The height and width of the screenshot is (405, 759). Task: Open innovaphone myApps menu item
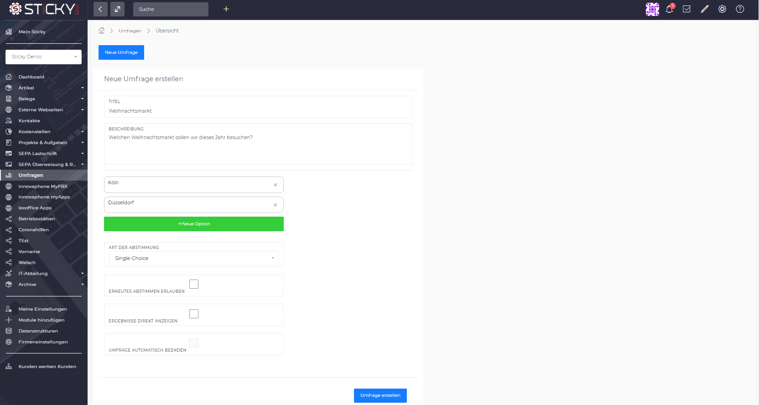[44, 197]
